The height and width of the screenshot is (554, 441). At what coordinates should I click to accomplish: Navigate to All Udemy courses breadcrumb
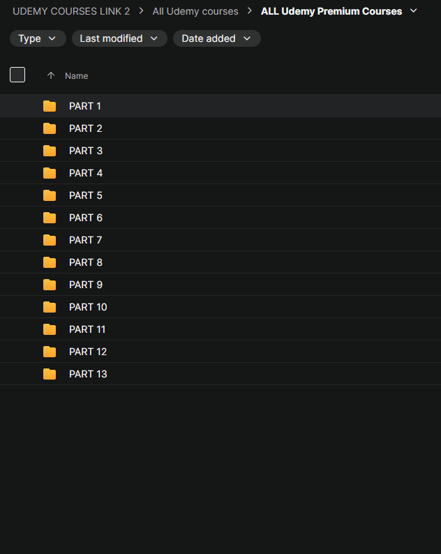[195, 11]
